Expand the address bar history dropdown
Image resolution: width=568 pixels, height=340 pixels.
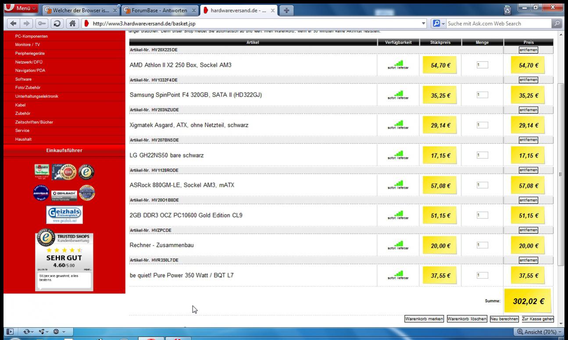(x=423, y=24)
